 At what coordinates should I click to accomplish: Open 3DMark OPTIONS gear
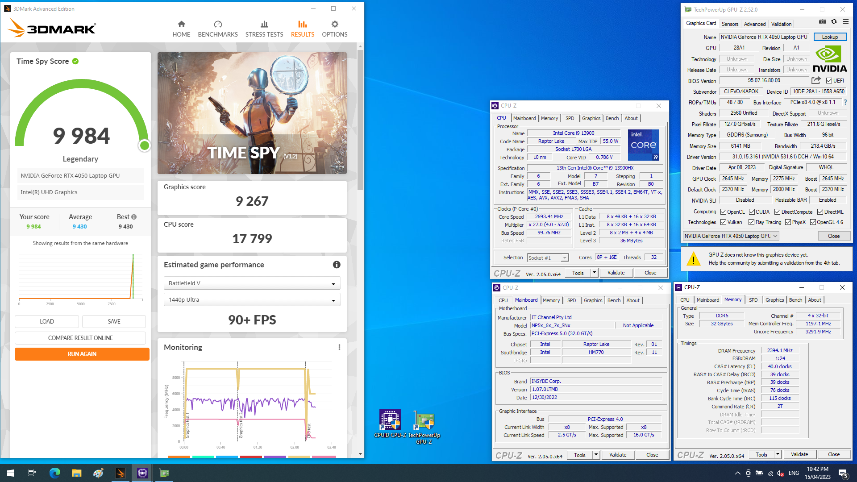(x=335, y=29)
